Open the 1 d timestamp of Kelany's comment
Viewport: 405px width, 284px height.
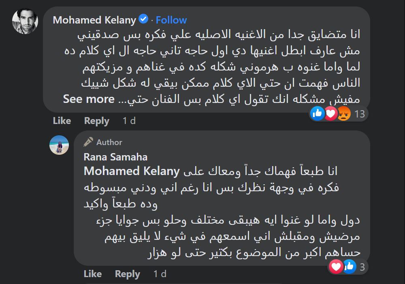click(x=129, y=121)
